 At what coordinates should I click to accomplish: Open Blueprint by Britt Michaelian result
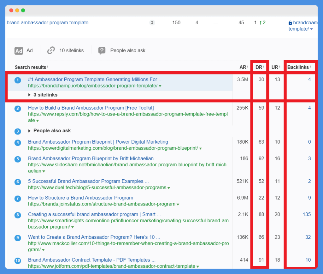point(91,158)
